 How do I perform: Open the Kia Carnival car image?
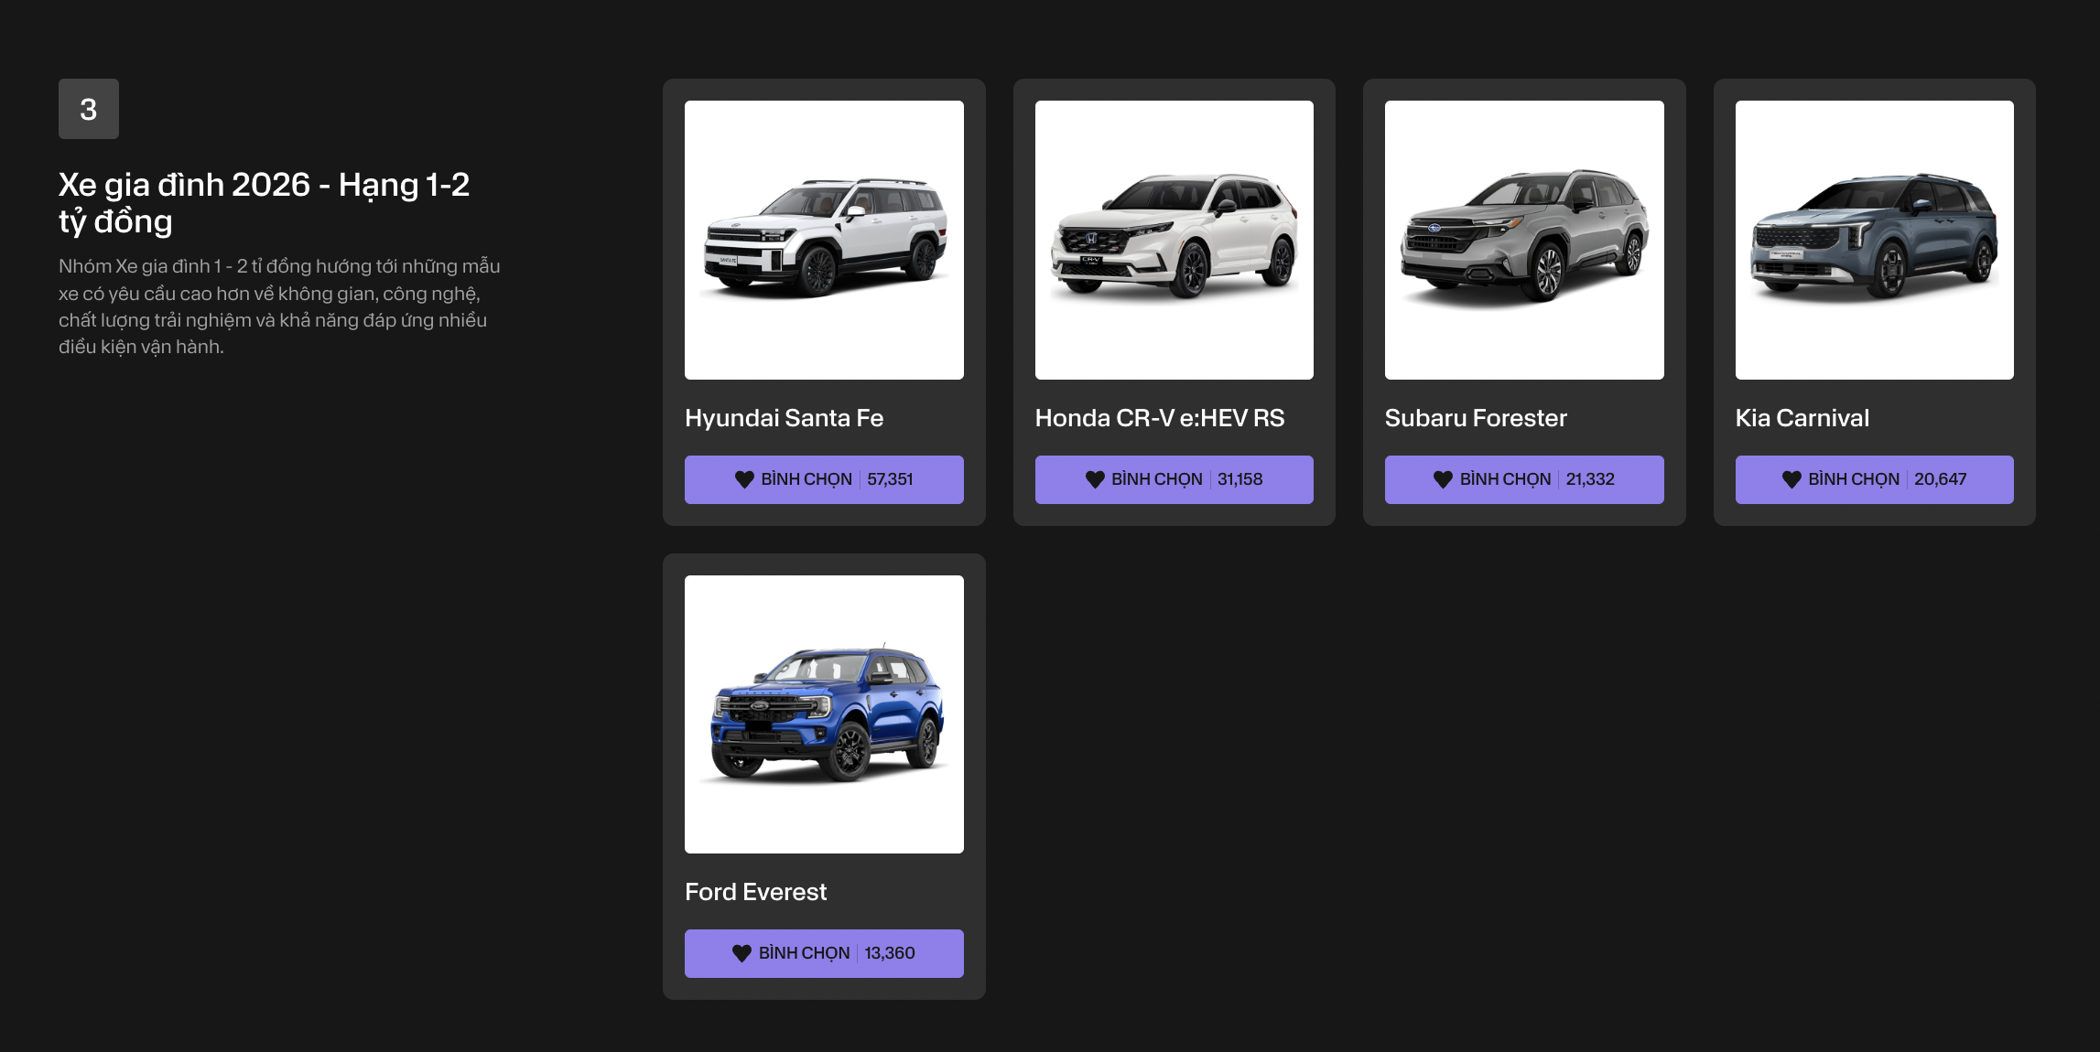1874,240
